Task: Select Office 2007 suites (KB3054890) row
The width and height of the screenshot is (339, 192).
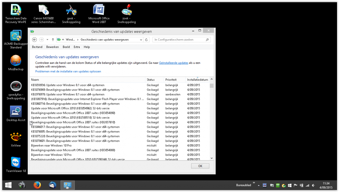Action: tap(120, 113)
